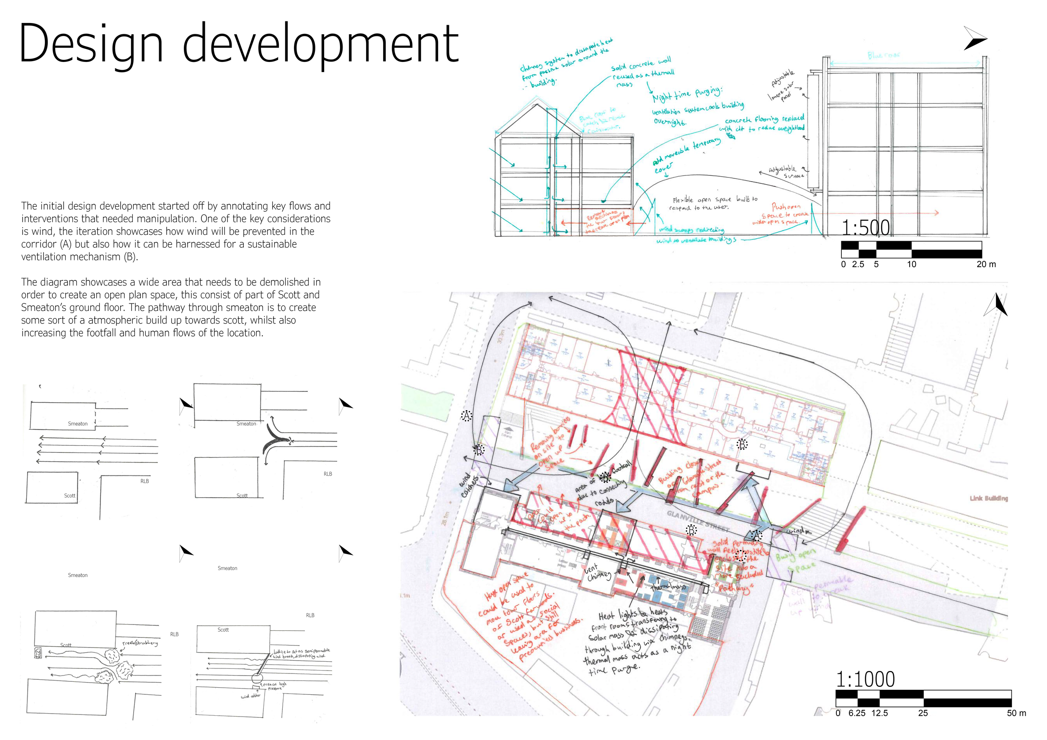Click the paragraph starting 'The initial design development'
Image resolution: width=1047 pixels, height=740 pixels.
click(175, 231)
